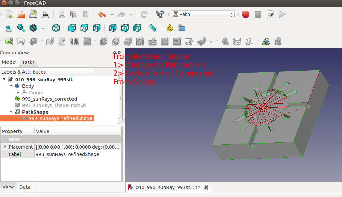Expand the Placement property row
Viewport: 342px width, 197px height.
5,147
